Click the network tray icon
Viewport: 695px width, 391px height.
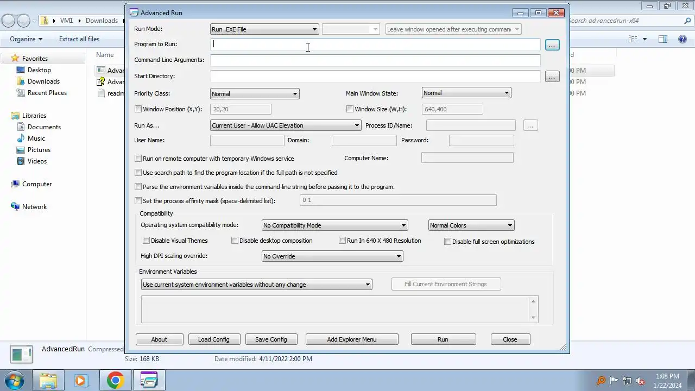(627, 381)
